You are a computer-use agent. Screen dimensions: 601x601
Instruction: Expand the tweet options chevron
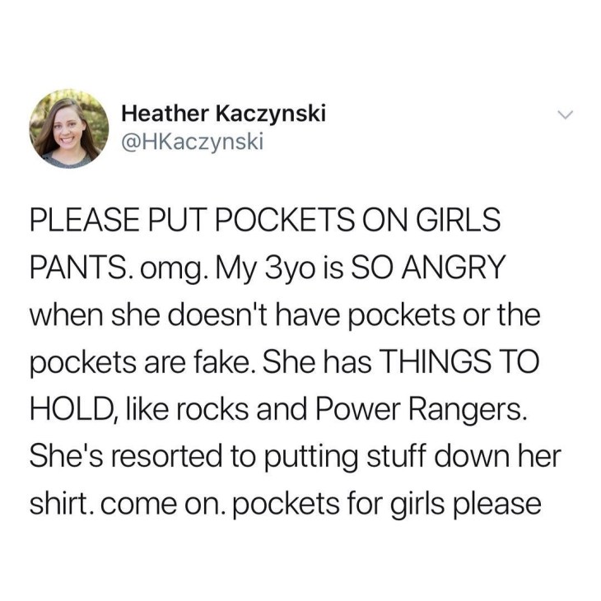pyautogui.click(x=565, y=114)
